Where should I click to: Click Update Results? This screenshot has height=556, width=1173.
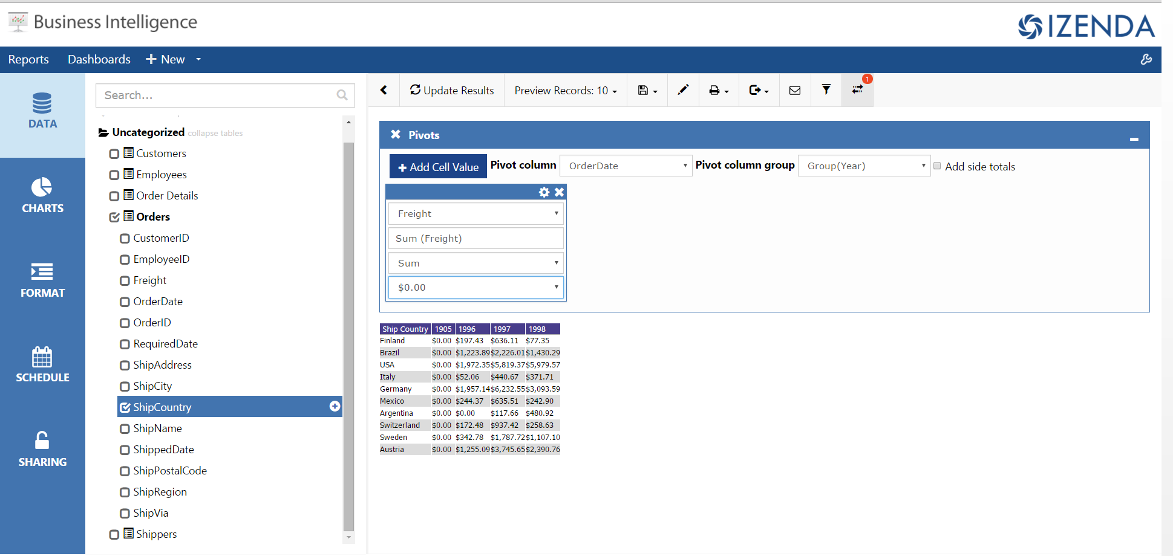(452, 90)
